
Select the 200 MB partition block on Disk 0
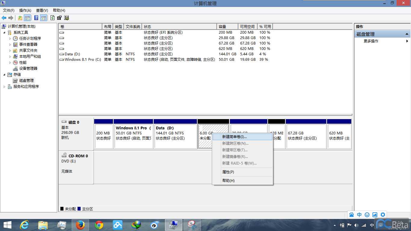(x=104, y=134)
